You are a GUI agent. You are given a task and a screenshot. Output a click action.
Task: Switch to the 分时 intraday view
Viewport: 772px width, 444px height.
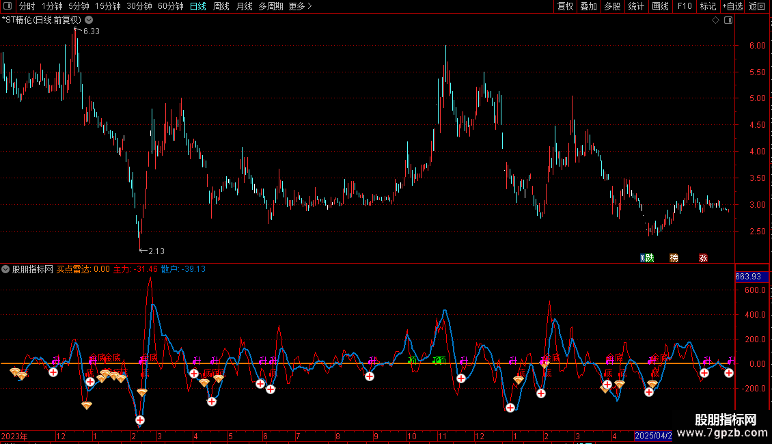[x=27, y=6]
